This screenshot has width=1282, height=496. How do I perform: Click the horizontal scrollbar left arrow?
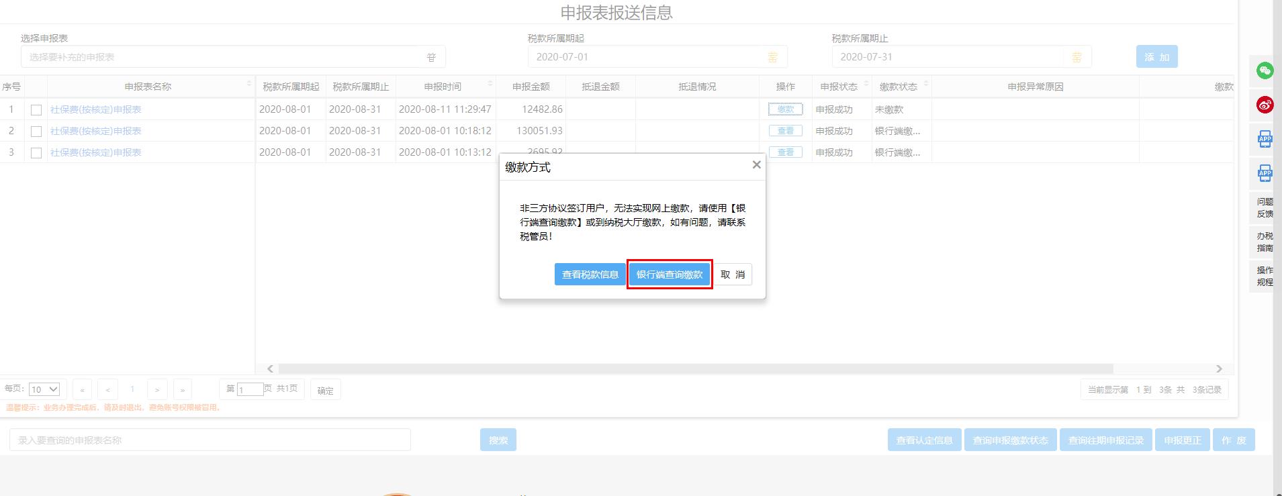270,369
